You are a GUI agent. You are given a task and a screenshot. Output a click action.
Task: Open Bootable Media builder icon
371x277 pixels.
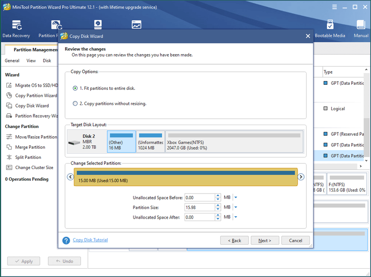pos(330,25)
